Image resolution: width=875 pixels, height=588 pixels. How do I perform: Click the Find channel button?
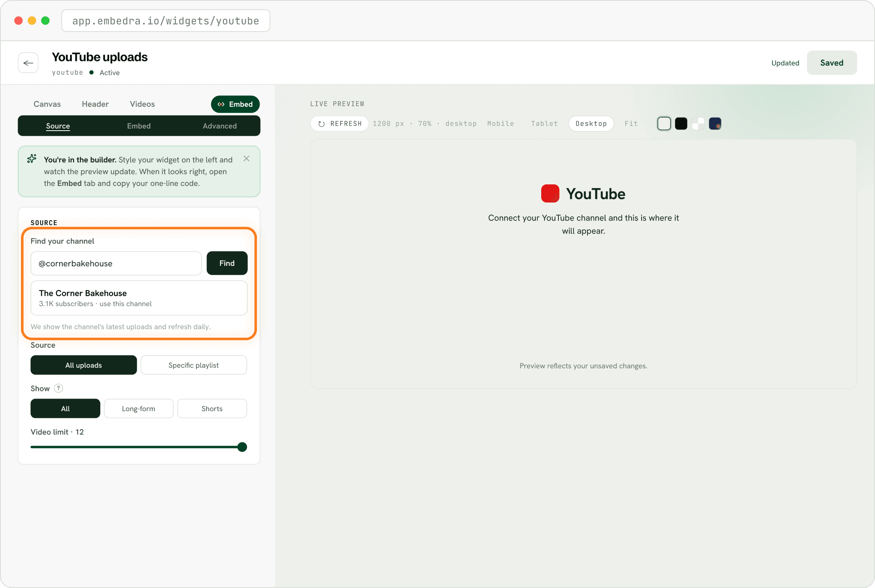227,263
